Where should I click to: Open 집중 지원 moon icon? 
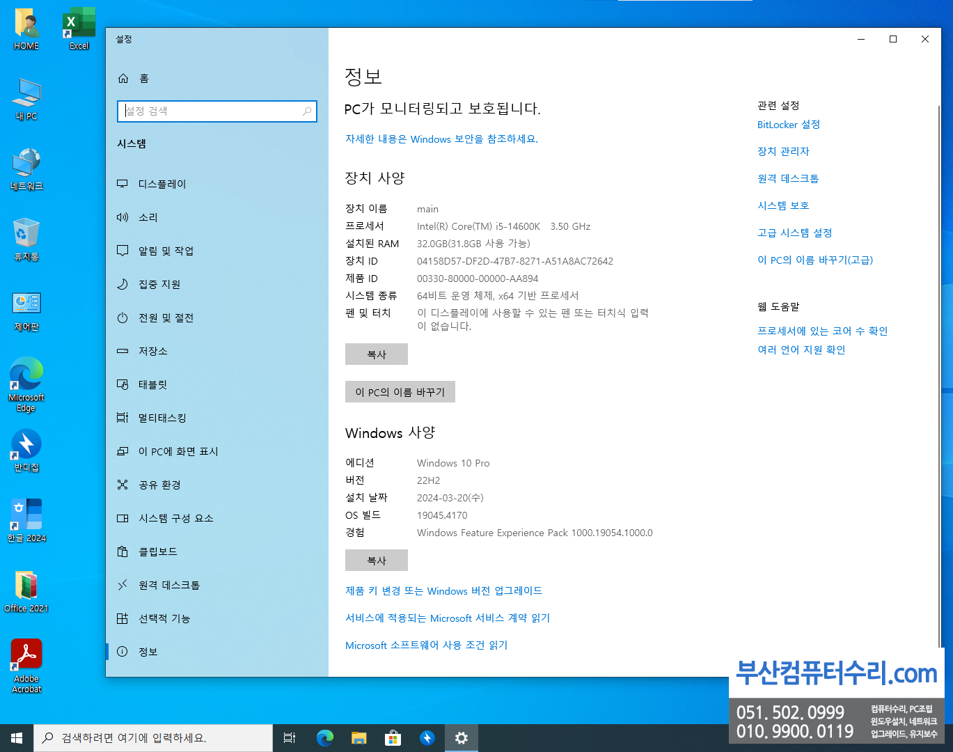[x=123, y=284]
